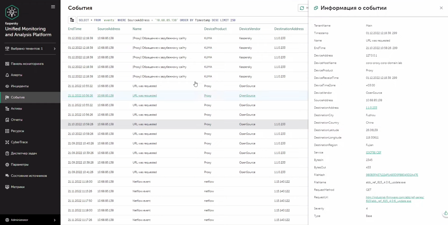Expand the Administrator user menu
Viewport: 448px width, 225px height.
[30, 220]
